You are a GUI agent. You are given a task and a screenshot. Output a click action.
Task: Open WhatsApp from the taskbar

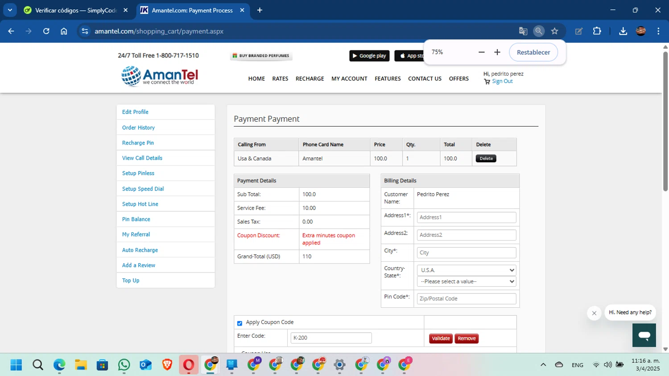pyautogui.click(x=124, y=365)
